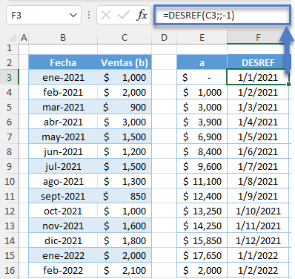The image size is (295, 279).
Task: Open the Name Box dropdown arrow
Action: [73, 16]
